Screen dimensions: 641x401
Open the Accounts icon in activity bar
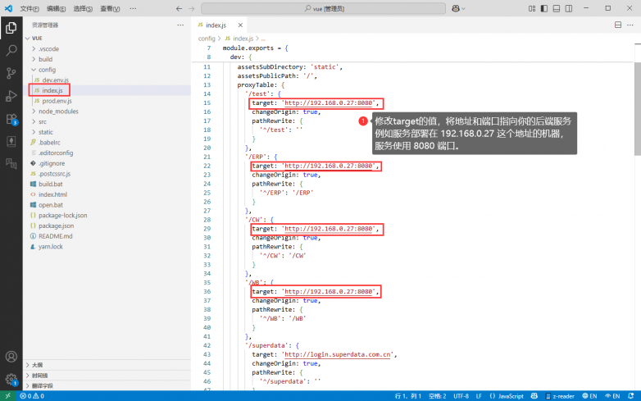pyautogui.click(x=11, y=357)
